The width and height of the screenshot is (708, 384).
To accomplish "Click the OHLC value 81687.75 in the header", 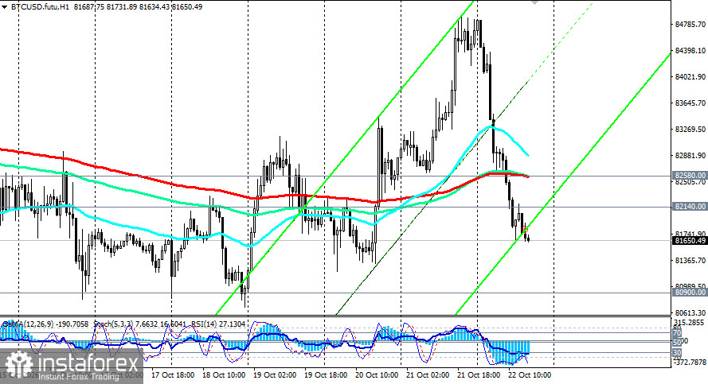I will pyautogui.click(x=89, y=7).
